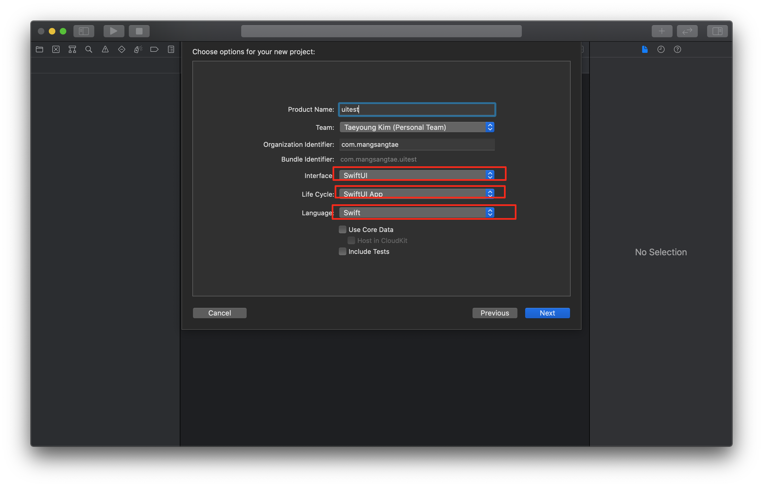Click the Next button
Screen dimensions: 763x487
pyautogui.click(x=547, y=313)
